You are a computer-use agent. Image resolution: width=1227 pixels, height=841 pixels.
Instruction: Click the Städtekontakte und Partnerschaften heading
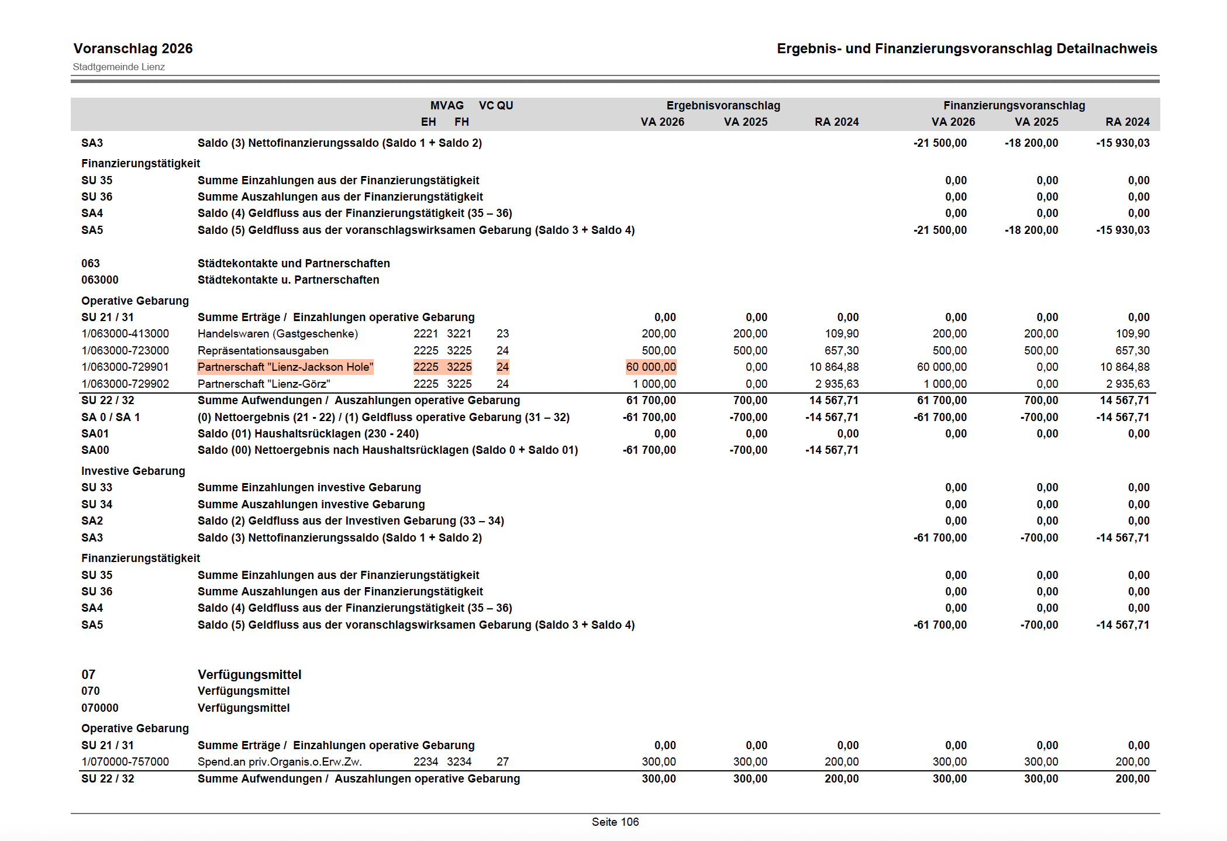(x=294, y=264)
